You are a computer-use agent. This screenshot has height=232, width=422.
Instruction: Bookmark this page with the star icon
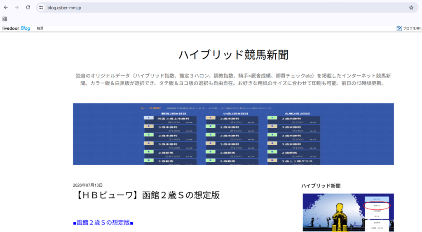coord(411,7)
